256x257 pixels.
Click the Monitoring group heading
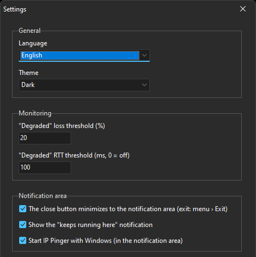[x=35, y=113]
